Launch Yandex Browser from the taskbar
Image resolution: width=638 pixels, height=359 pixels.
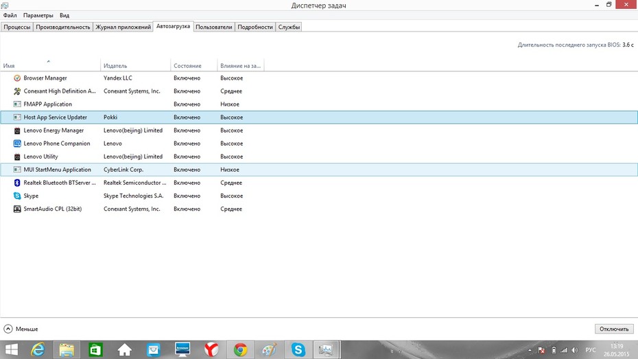211,349
